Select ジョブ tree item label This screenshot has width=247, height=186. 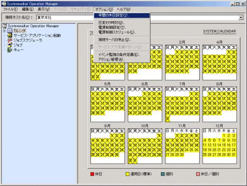coord(18,45)
